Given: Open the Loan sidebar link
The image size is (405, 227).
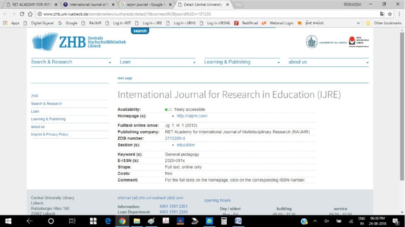Looking at the screenshot, I should 35,111.
